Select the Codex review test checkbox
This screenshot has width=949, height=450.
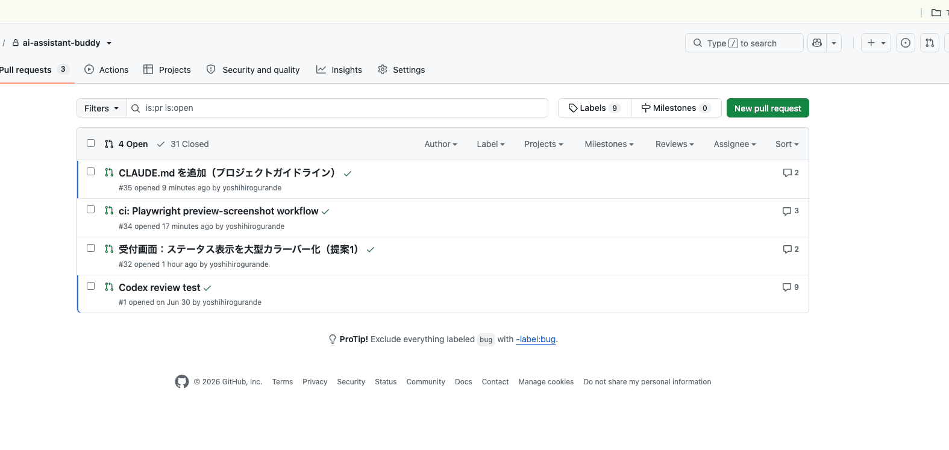tap(91, 286)
